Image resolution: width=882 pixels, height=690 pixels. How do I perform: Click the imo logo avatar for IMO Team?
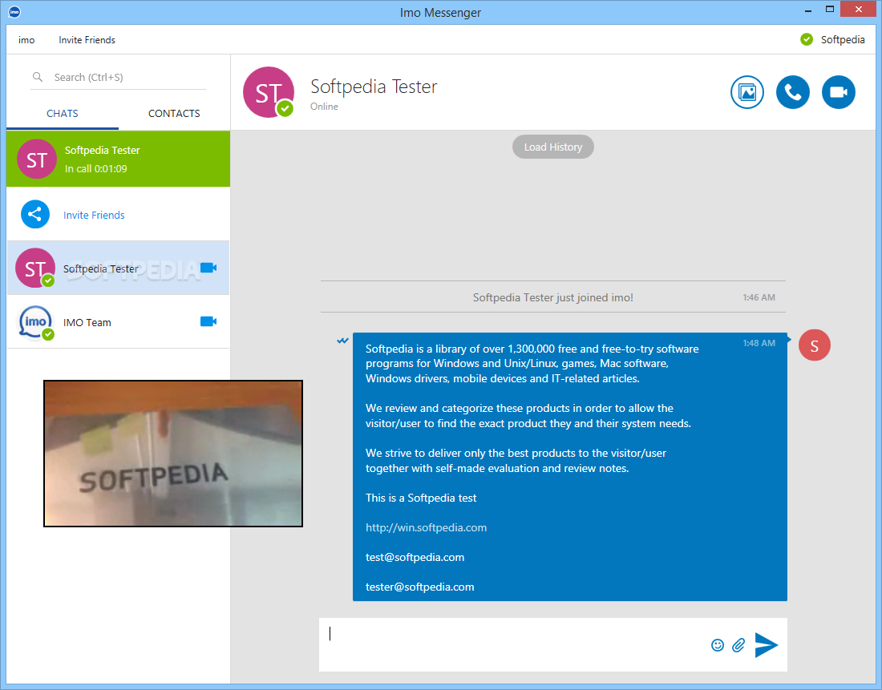point(35,322)
